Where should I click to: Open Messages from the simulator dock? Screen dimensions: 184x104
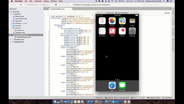point(122,86)
